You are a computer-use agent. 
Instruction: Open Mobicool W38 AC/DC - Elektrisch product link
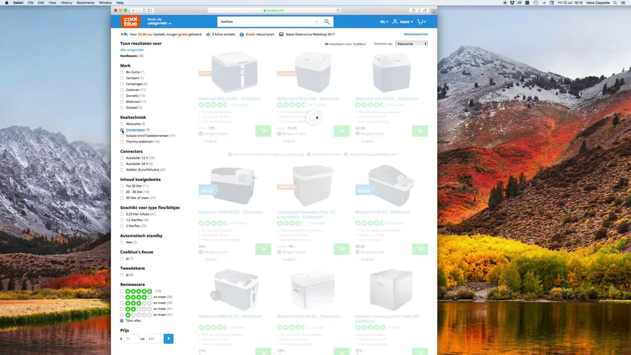point(230,316)
